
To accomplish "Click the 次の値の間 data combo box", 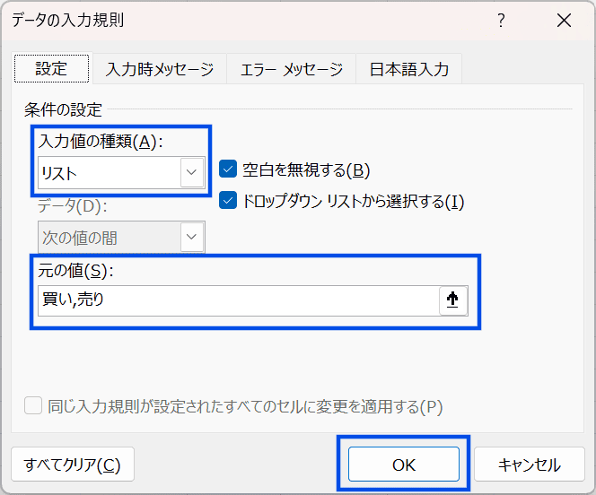I will [109, 238].
